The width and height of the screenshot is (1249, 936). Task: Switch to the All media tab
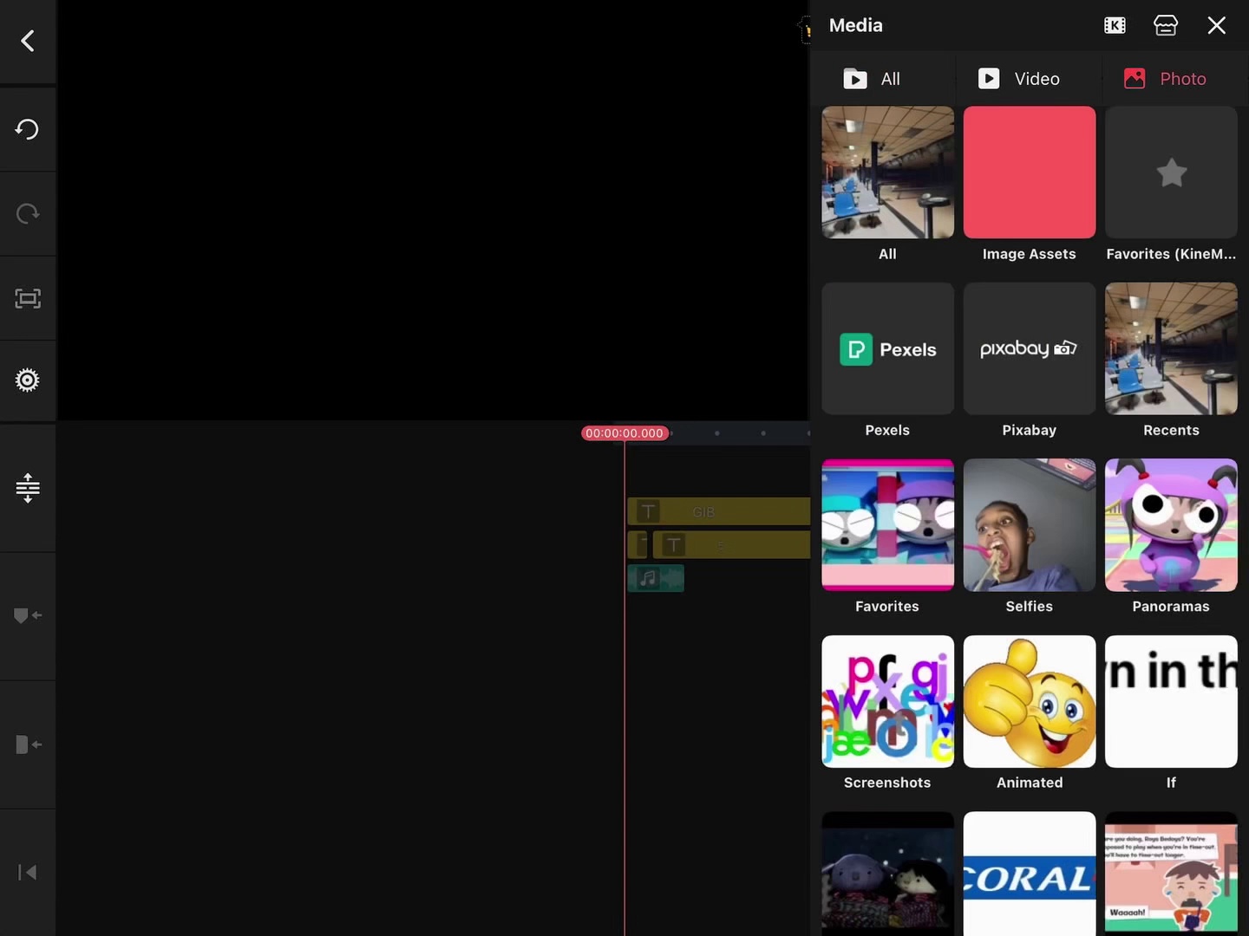click(x=873, y=79)
